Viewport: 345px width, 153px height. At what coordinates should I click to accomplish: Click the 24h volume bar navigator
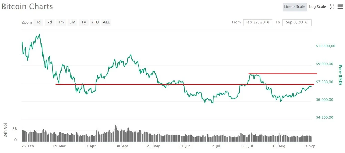click(166, 133)
